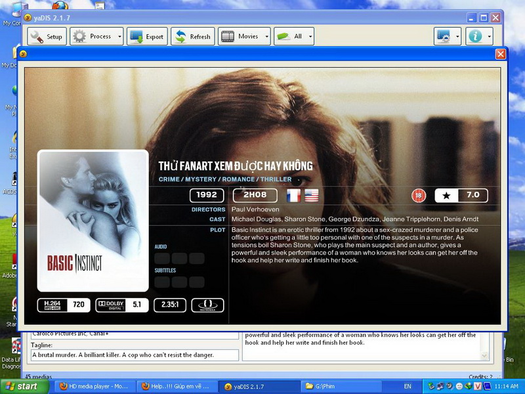Open G:\Phim folder taskbar item

(x=340, y=386)
